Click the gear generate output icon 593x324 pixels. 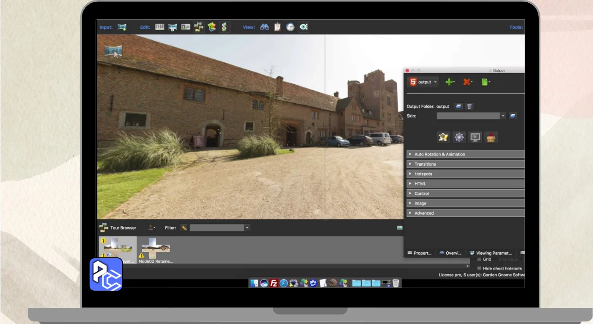(459, 137)
